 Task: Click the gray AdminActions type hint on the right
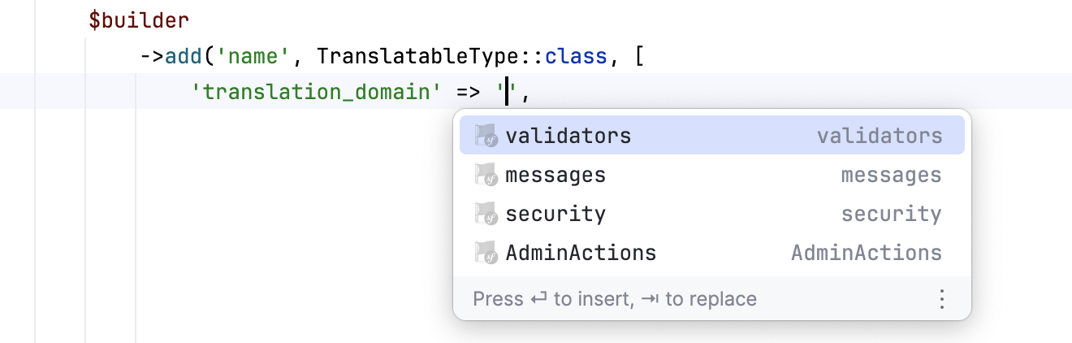[867, 253]
